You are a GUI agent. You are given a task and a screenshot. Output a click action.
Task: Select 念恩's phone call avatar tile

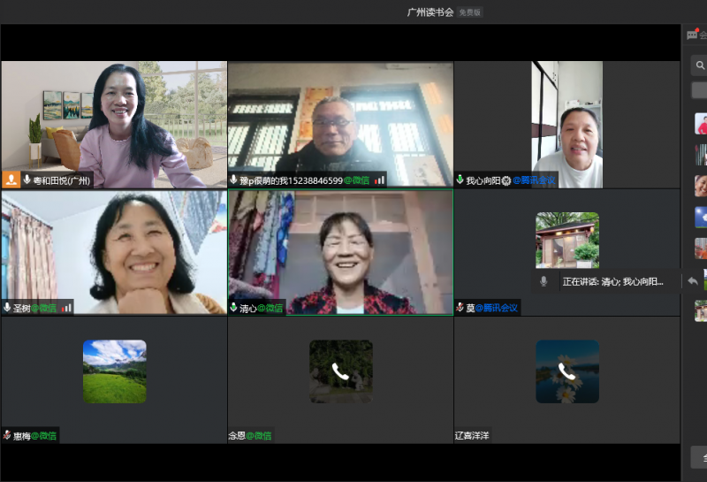click(x=340, y=371)
